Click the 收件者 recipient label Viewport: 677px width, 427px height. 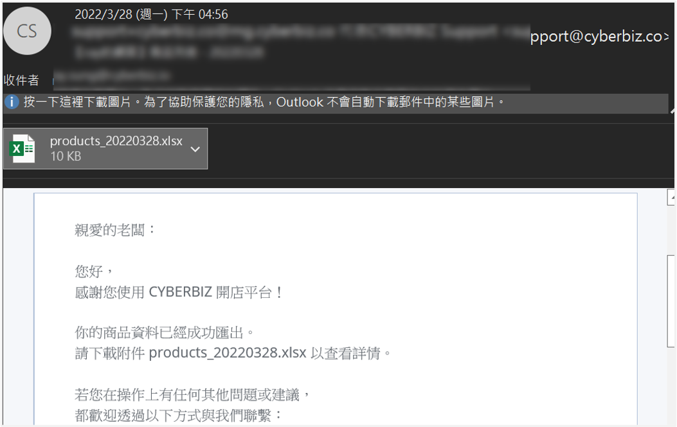[x=21, y=80]
